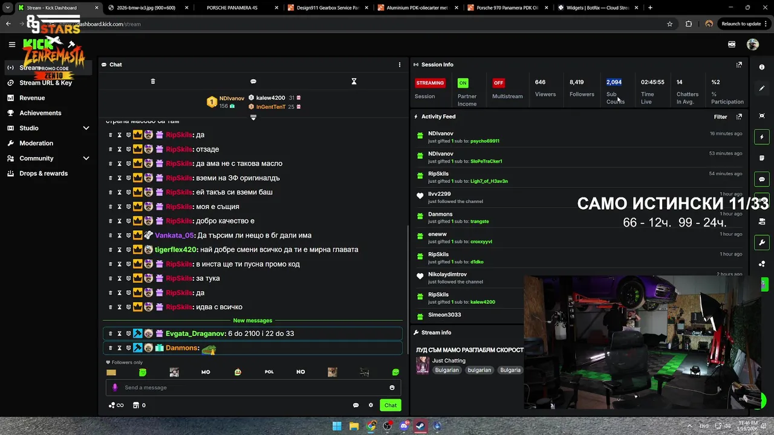The width and height of the screenshot is (774, 435).
Task: Open the Activity Feed Filter
Action: pyautogui.click(x=720, y=117)
